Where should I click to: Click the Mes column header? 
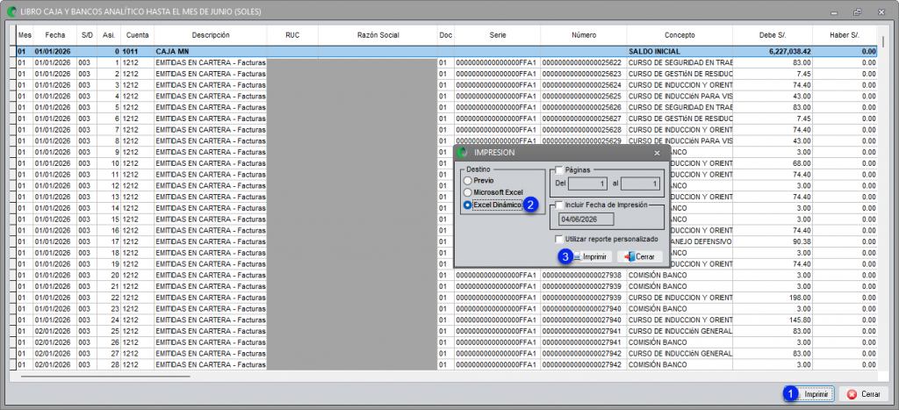(25, 35)
